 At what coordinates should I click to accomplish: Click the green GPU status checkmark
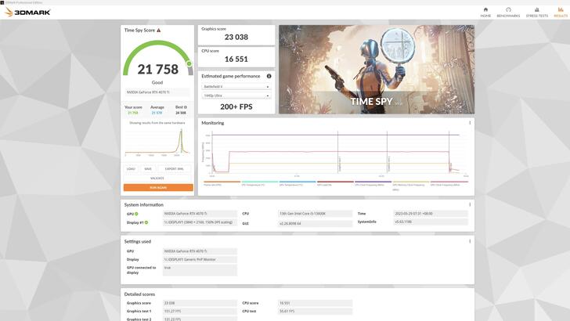click(x=135, y=213)
